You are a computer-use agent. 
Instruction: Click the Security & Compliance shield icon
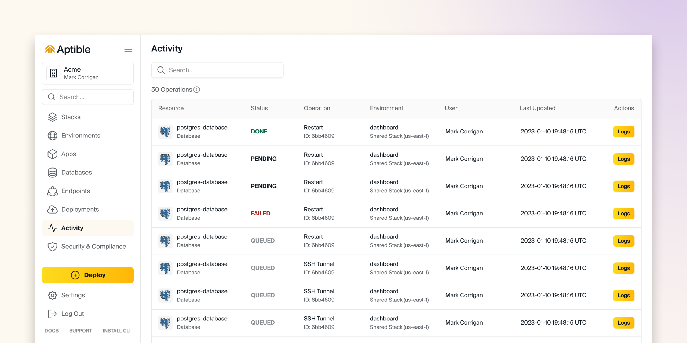[52, 247]
